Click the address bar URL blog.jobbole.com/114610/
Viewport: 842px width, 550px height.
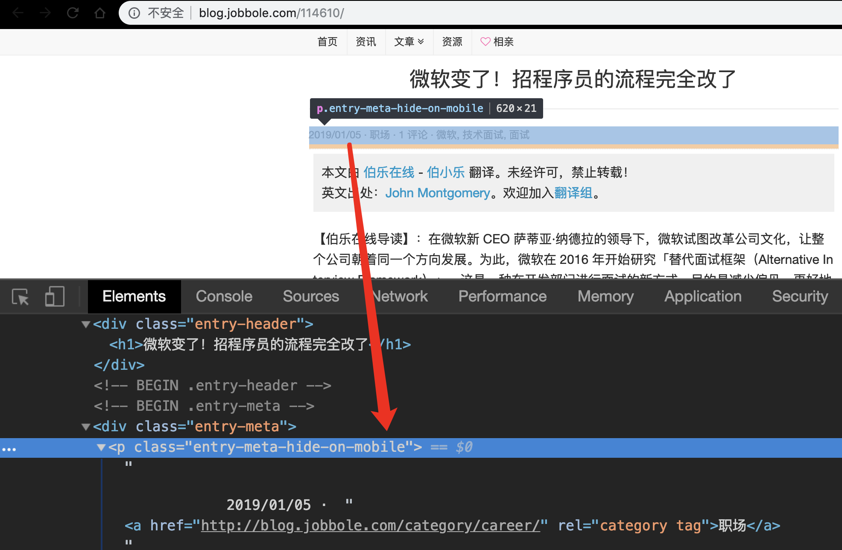coord(272,13)
